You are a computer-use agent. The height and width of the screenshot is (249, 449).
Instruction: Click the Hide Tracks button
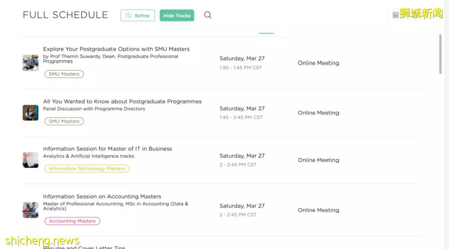(x=177, y=15)
